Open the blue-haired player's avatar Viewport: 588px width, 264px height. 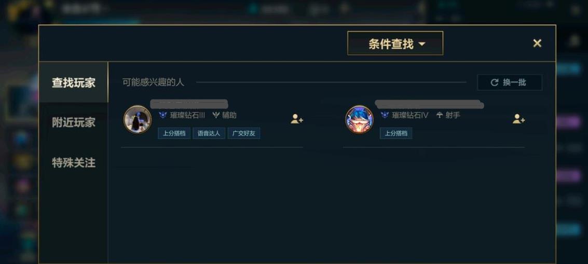point(359,119)
